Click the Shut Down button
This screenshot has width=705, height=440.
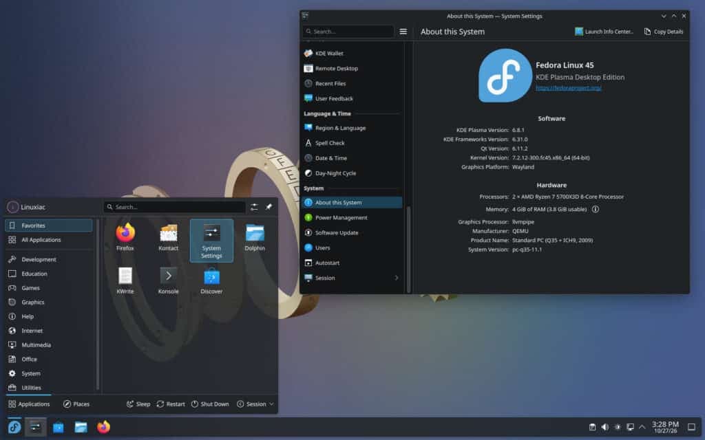(210, 404)
